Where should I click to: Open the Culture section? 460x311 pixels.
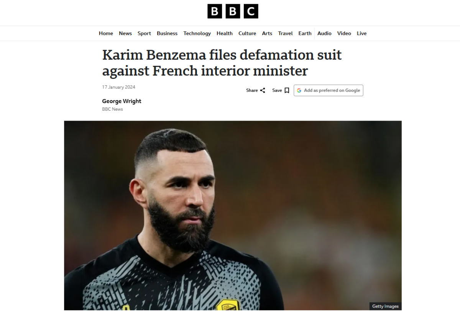coord(247,33)
